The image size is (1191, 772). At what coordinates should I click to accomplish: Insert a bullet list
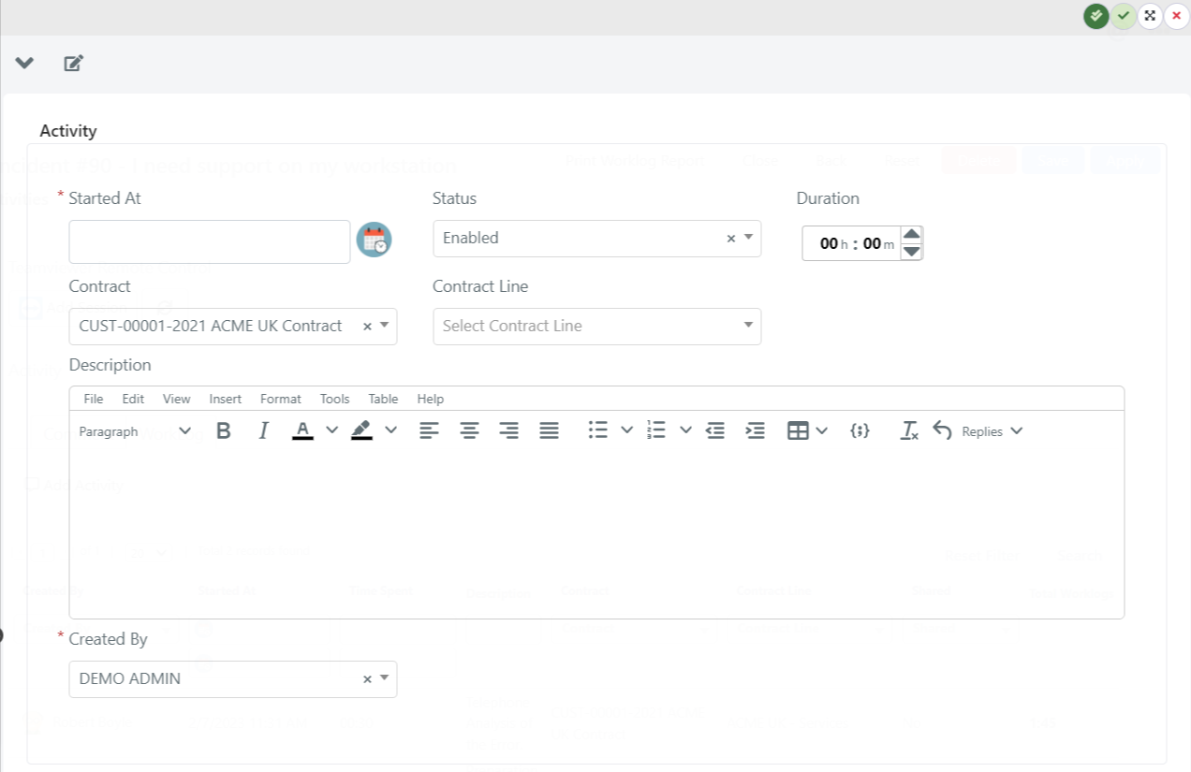(597, 430)
